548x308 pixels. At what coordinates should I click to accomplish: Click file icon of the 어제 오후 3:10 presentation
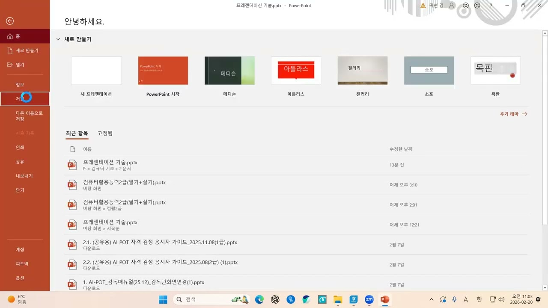(x=72, y=185)
